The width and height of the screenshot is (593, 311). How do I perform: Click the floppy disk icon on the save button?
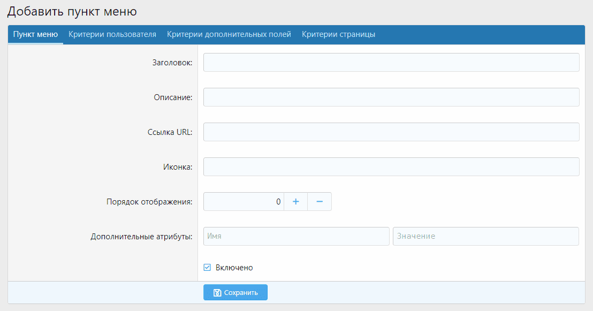[217, 293]
